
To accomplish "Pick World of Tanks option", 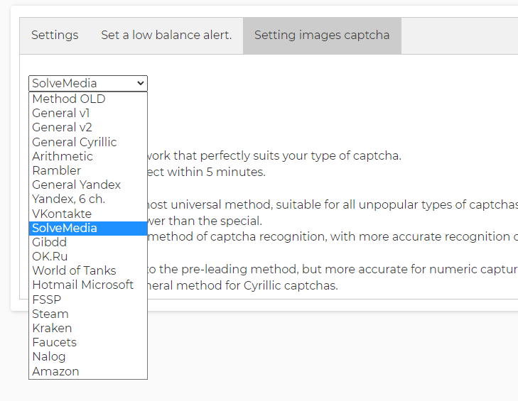I will tap(74, 270).
